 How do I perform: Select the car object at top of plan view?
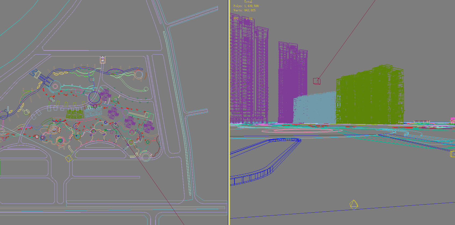click(x=102, y=59)
